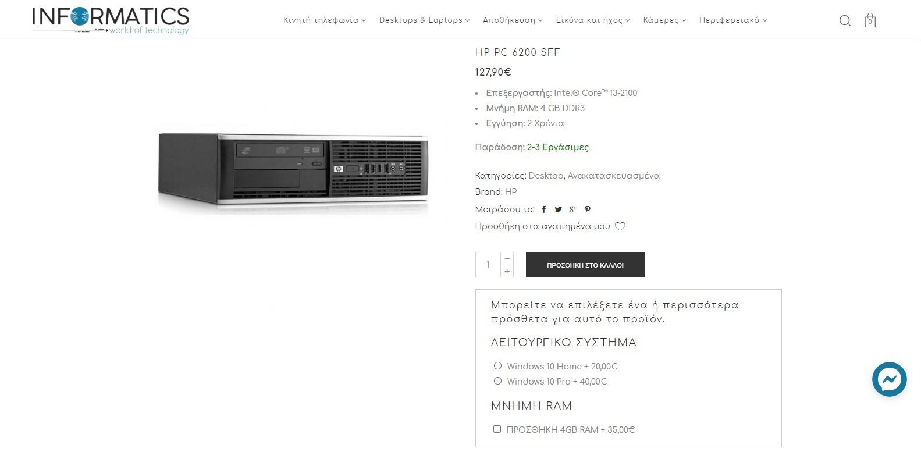921x459 pixels.
Task: Open Ανακατασκευασμένα category link
Action: (x=613, y=176)
